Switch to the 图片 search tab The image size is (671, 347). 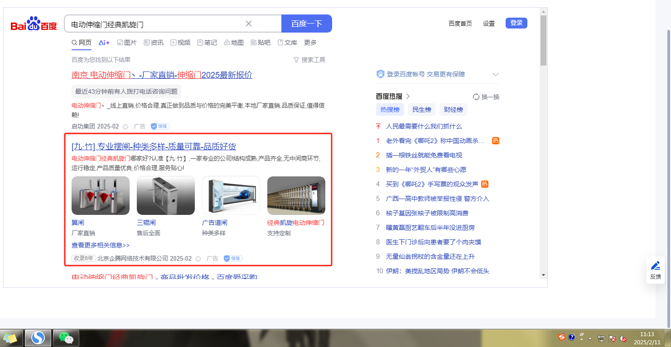pos(127,43)
